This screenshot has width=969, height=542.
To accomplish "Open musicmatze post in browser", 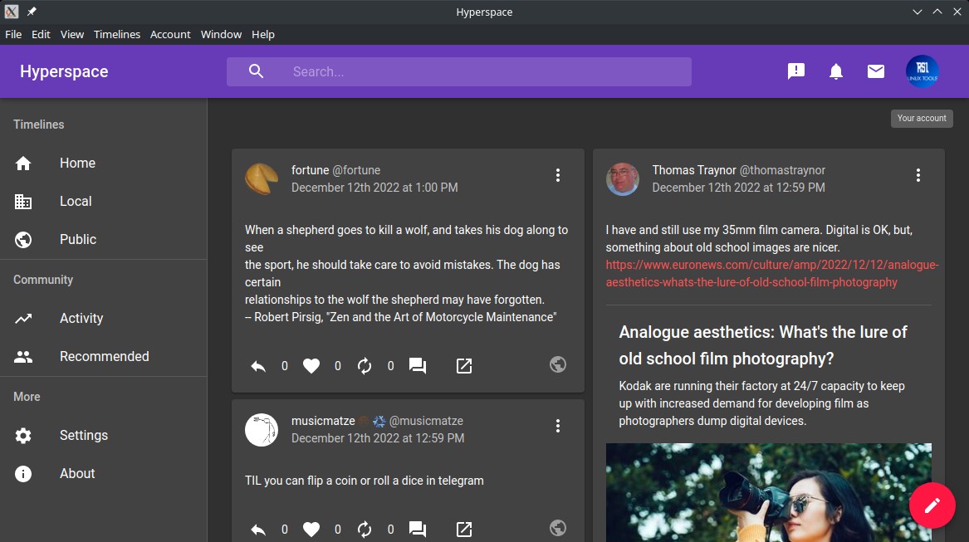I will point(464,529).
